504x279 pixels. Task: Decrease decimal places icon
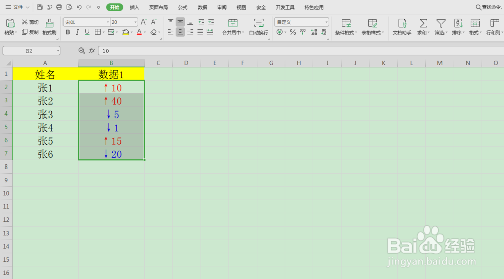324,32
